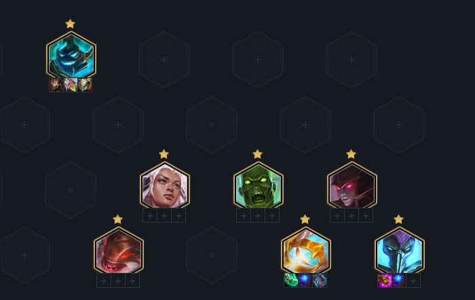Click the empty hex between the red and golden champions

(212, 255)
